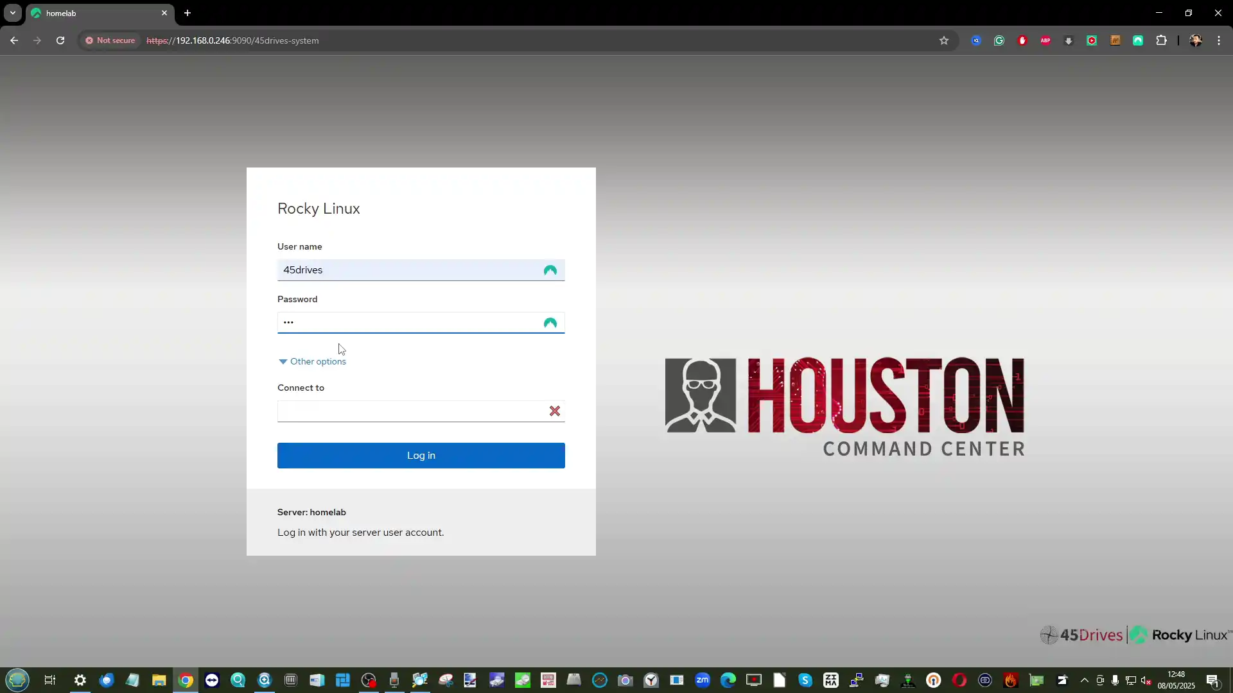Open the notification center
This screenshot has width=1233, height=693.
tap(1212, 680)
